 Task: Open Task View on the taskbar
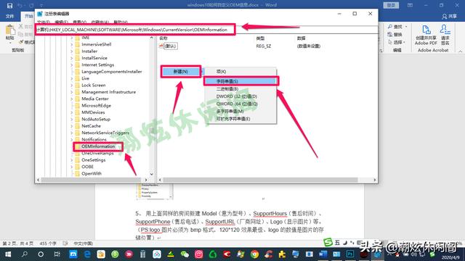(57, 254)
